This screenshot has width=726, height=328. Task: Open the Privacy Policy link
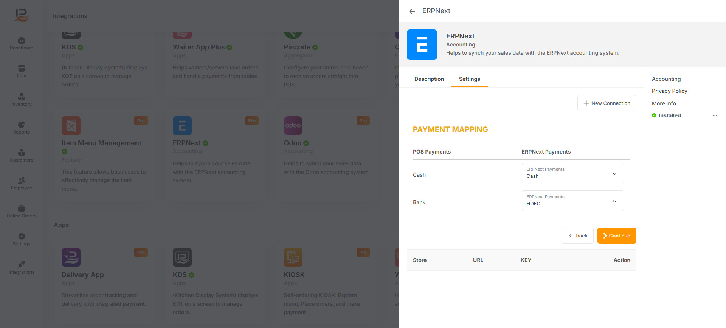click(669, 91)
